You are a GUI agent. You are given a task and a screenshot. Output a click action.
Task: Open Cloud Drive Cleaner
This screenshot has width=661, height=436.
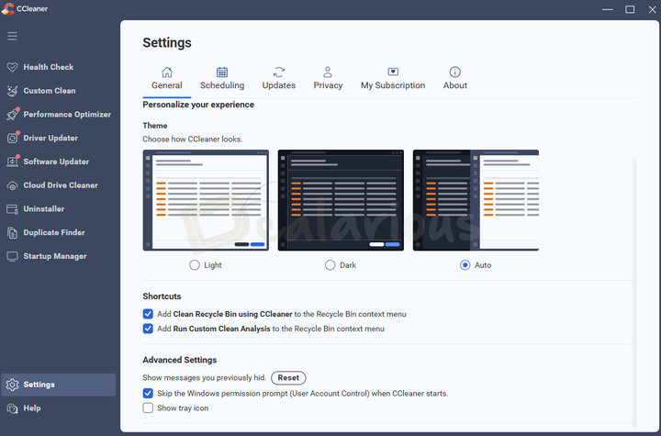click(x=61, y=185)
